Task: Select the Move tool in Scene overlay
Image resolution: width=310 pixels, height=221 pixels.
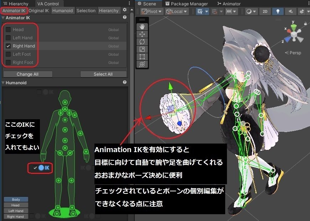Action: tap(142, 34)
